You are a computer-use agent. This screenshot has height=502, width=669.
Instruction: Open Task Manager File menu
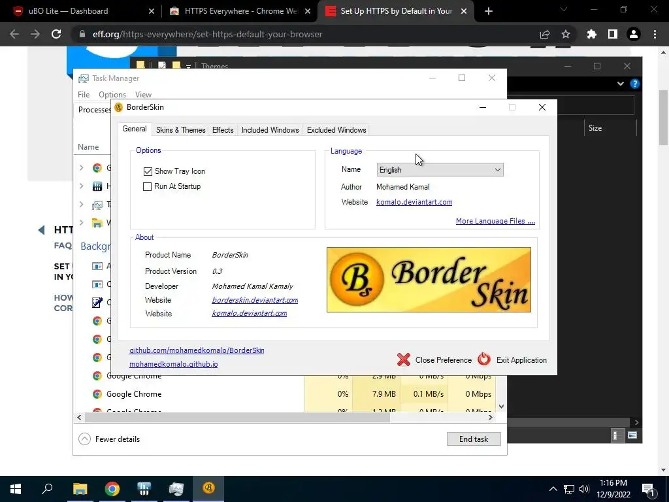click(x=84, y=94)
